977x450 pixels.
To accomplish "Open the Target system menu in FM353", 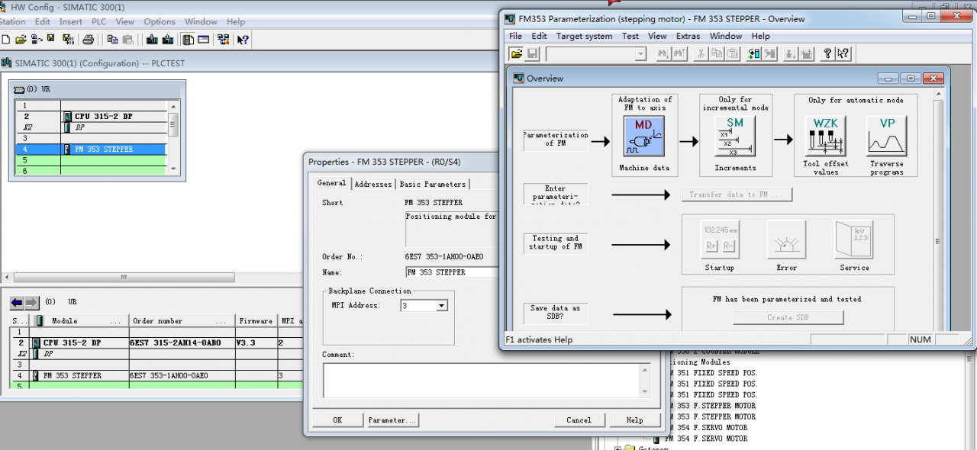I will click(x=584, y=36).
